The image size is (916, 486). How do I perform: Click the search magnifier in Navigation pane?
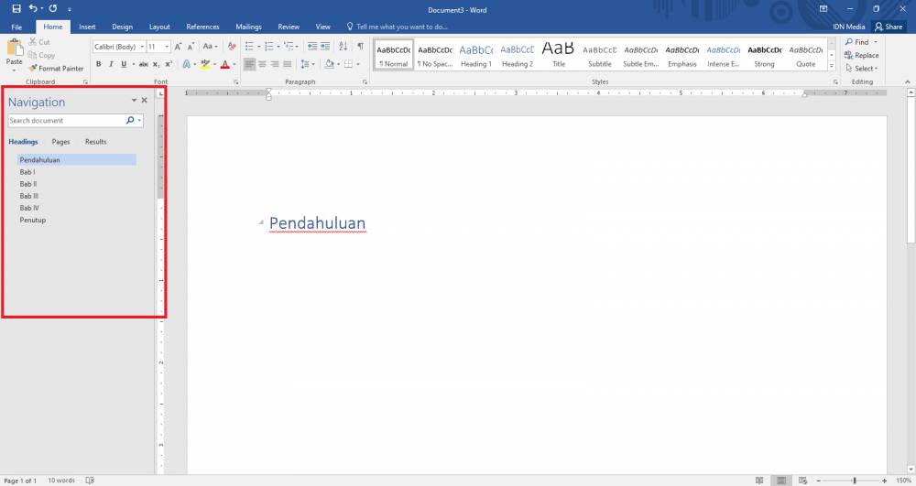tap(130, 120)
